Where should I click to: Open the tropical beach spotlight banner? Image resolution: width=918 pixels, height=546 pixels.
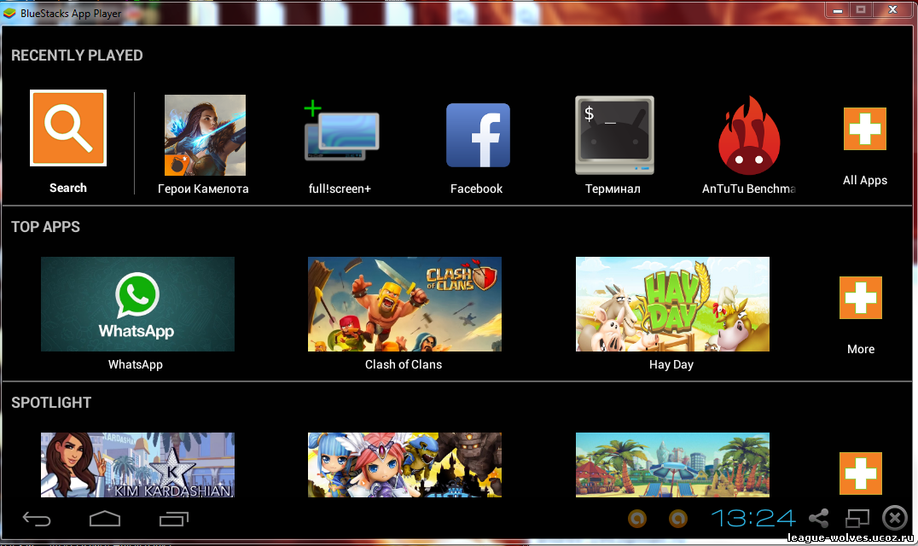coord(672,465)
